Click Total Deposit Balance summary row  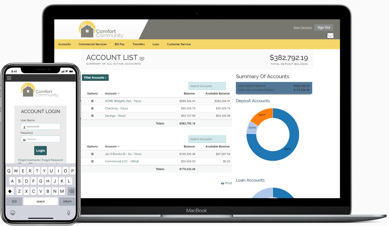[274, 86]
